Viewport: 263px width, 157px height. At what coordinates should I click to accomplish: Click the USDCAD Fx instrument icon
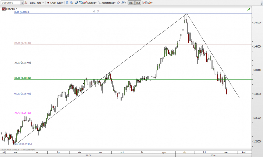pos(4,9)
